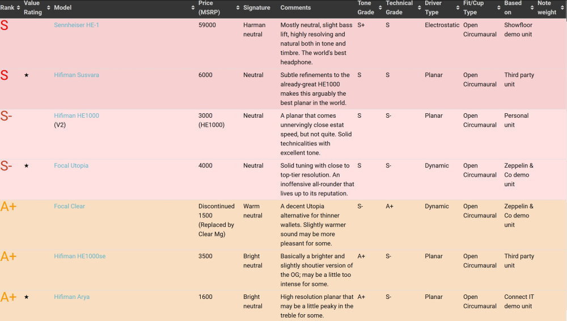
Task: Sort table by Rank column arrows
Action: point(18,7)
